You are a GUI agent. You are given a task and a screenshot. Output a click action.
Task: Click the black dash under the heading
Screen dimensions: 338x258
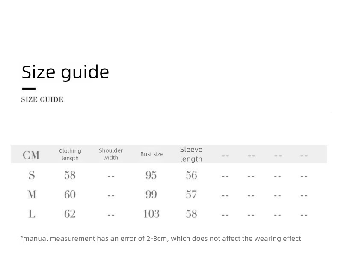click(x=29, y=89)
